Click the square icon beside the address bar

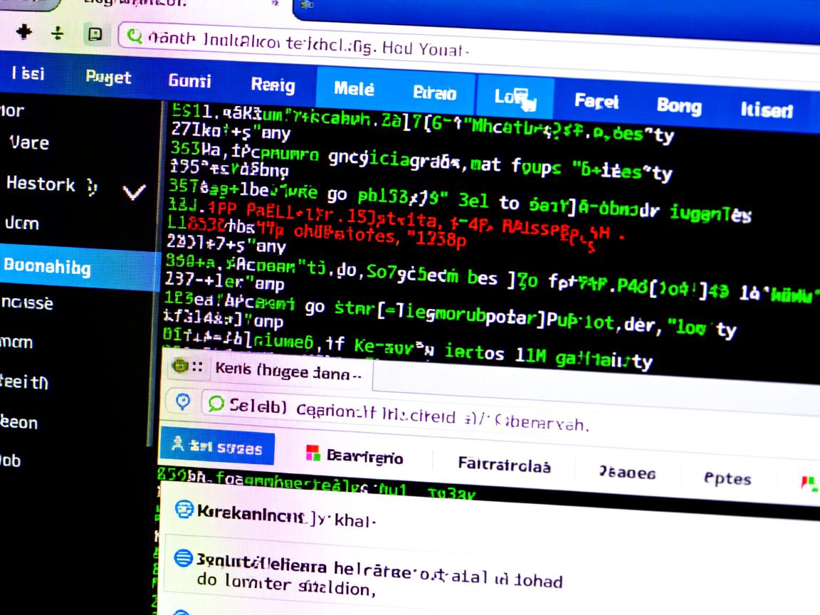95,34
